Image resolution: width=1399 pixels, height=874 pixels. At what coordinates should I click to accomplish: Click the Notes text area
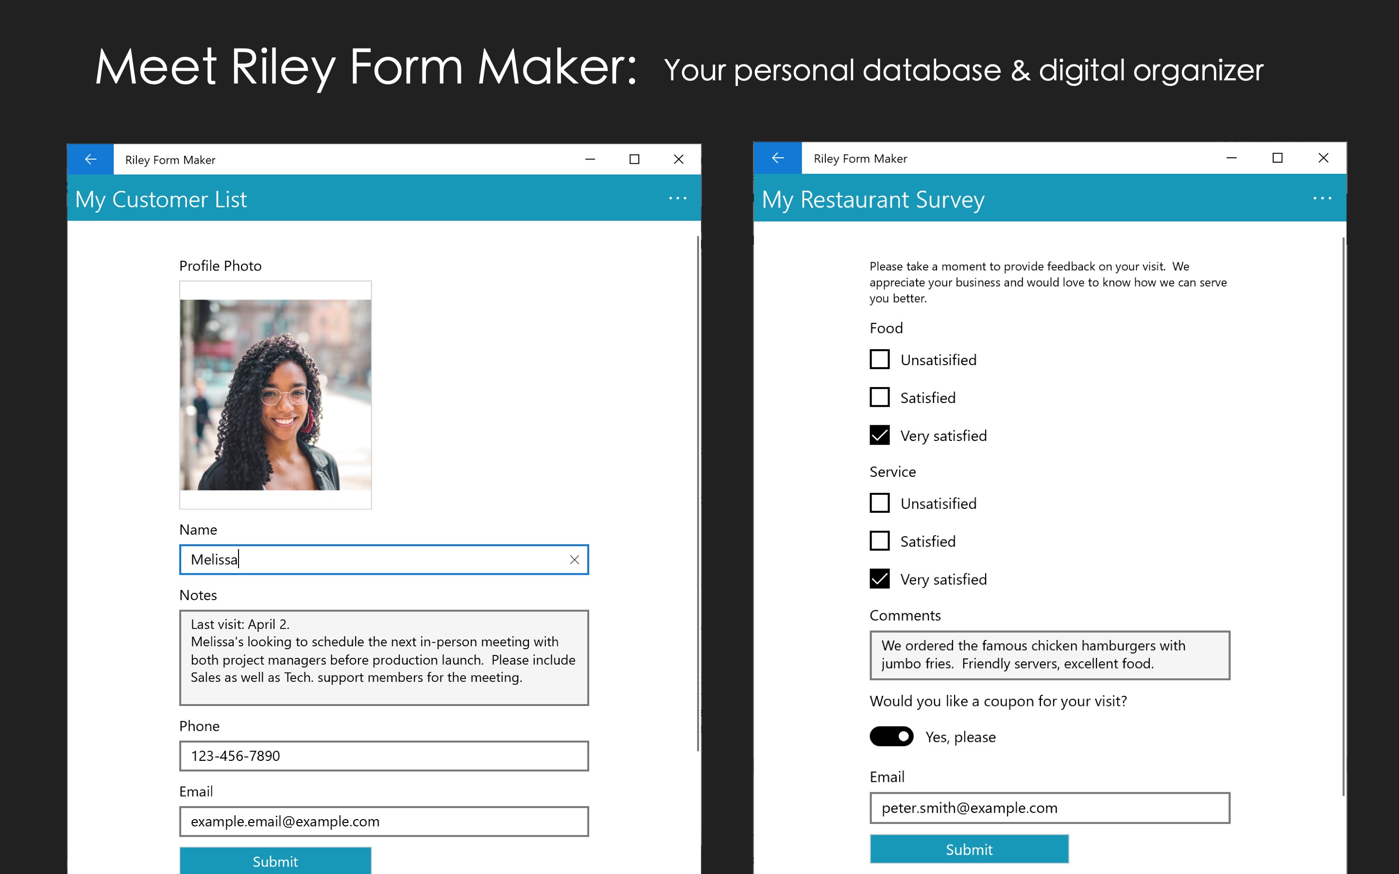[384, 658]
